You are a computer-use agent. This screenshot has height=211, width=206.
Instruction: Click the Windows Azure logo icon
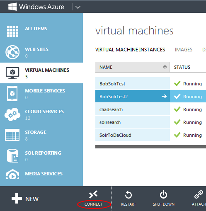point(12,7)
